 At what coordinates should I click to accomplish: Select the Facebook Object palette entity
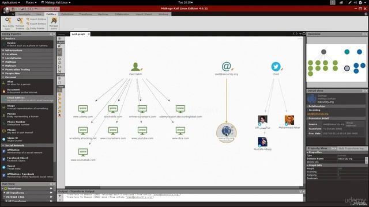(x=28, y=159)
